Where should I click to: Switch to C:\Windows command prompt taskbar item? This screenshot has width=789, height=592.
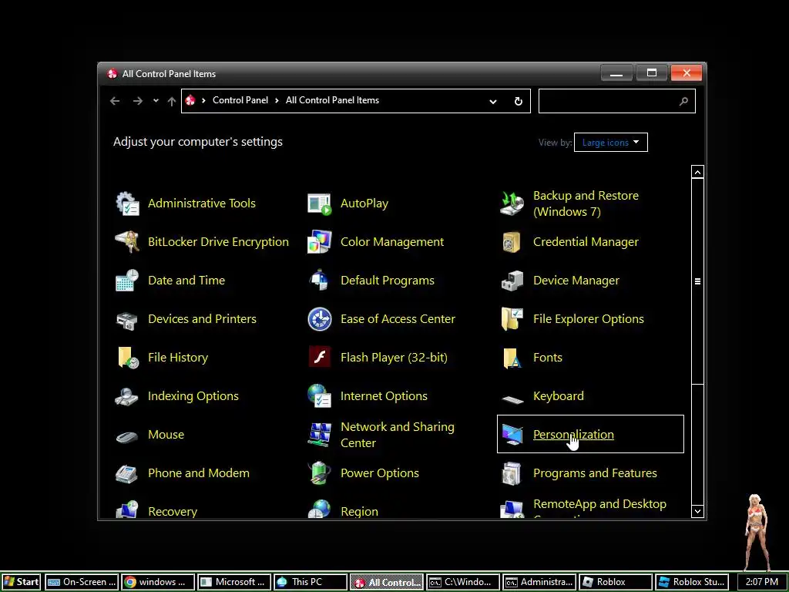(x=463, y=582)
